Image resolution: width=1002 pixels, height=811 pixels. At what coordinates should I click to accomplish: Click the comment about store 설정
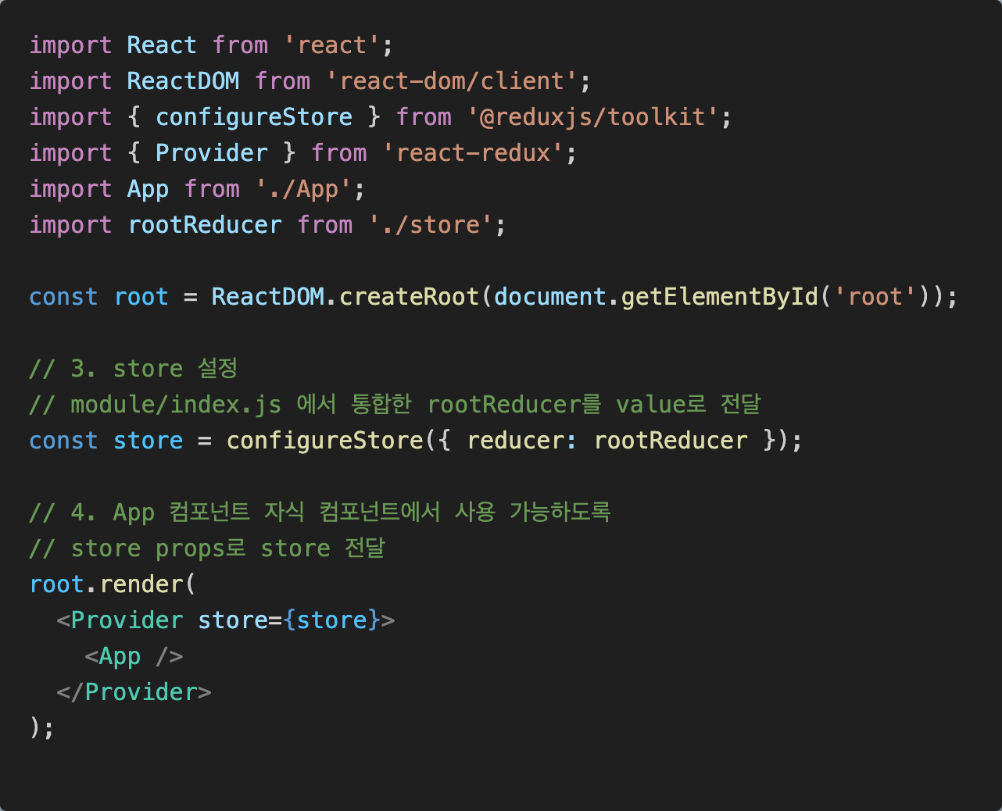pyautogui.click(x=133, y=368)
